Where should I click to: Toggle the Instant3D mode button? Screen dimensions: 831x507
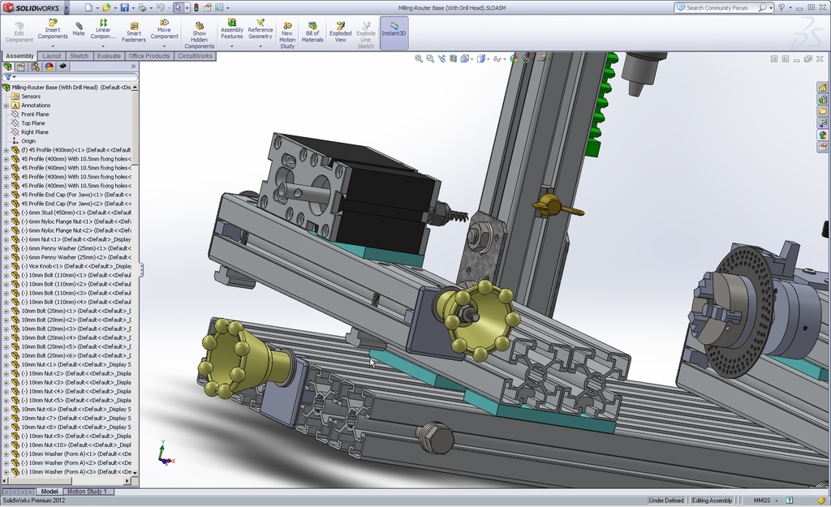click(394, 32)
